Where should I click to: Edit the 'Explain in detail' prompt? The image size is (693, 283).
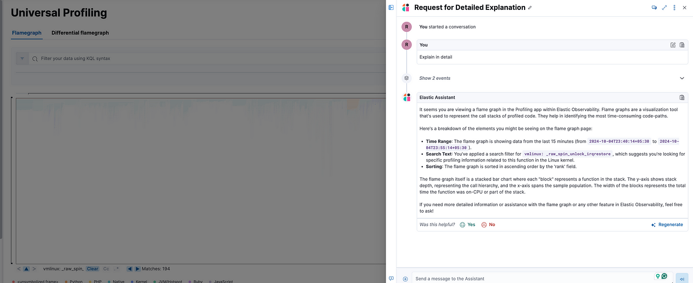673,45
